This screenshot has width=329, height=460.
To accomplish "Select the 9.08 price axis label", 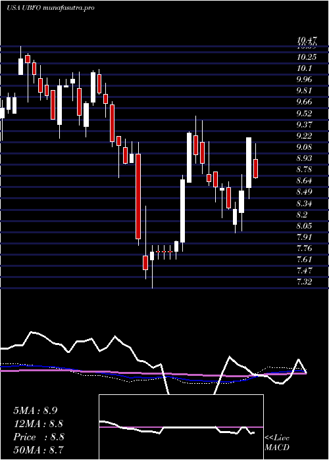I will tap(305, 147).
